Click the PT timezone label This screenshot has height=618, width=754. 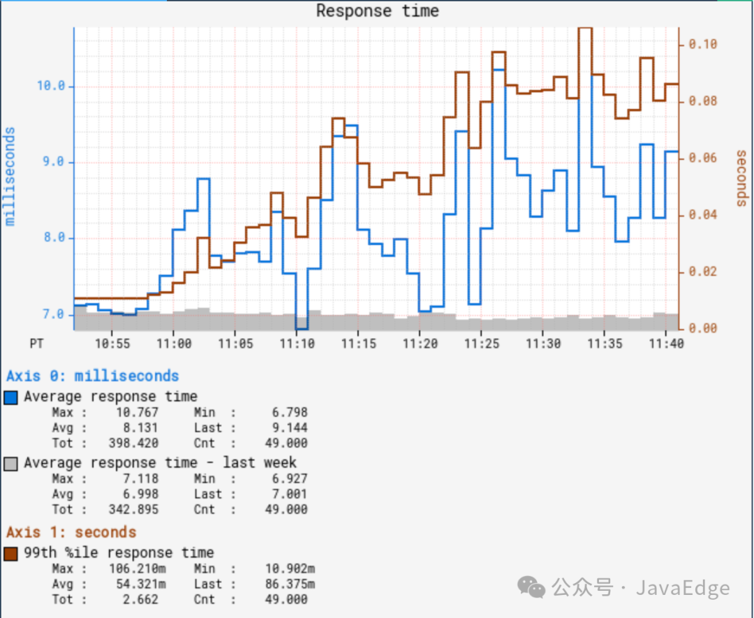point(37,344)
